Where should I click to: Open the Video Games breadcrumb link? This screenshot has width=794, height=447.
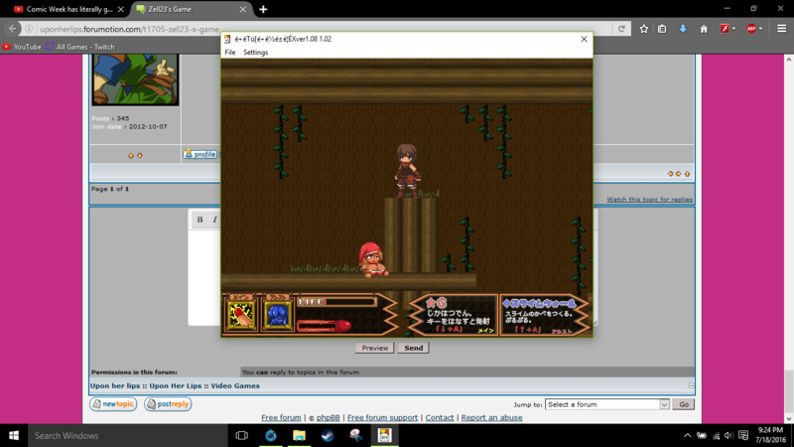(235, 385)
